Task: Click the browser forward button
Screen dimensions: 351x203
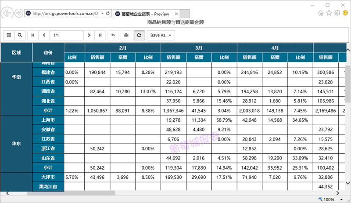Action: pos(19,13)
